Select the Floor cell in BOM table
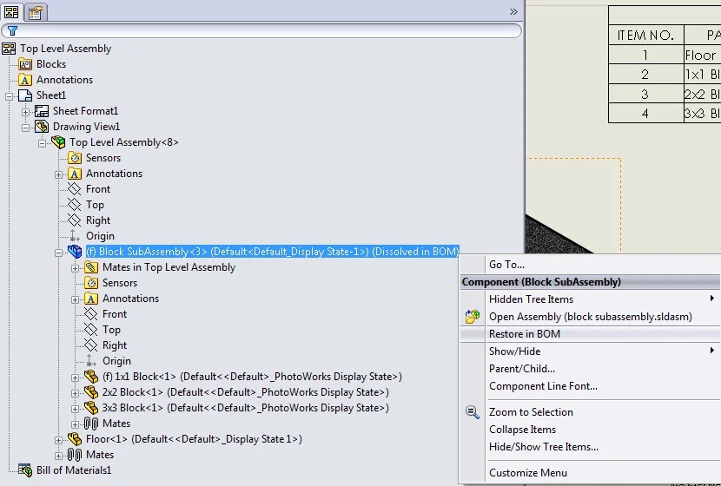 [702, 55]
